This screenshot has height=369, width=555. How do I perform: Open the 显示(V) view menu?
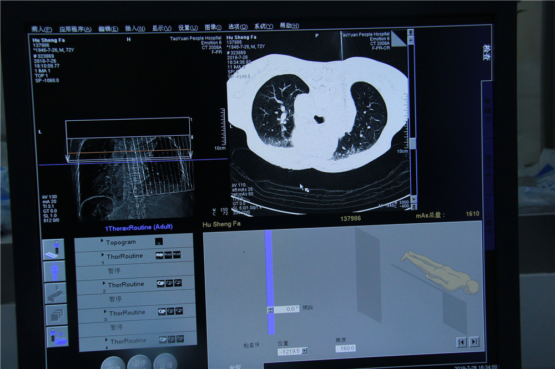(162, 28)
